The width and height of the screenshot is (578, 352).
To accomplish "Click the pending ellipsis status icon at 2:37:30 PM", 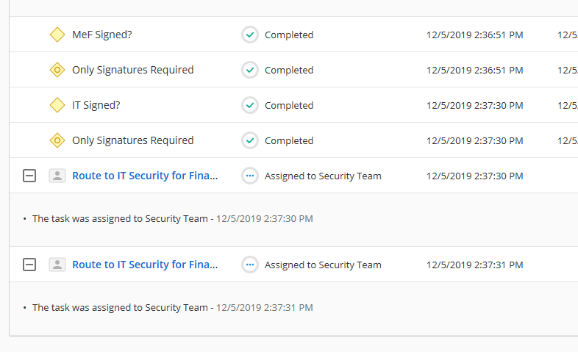I will click(x=250, y=176).
